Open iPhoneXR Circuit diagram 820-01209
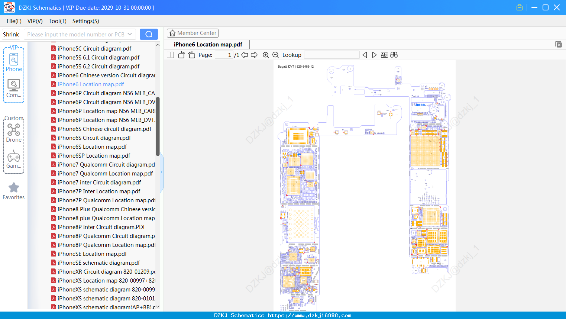This screenshot has height=319, width=566. pos(106,271)
